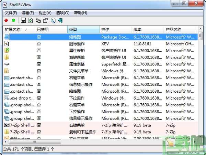The height and width of the screenshot is (155, 206).
Task: Click the Package Doc... description cell
Action: 115,37
